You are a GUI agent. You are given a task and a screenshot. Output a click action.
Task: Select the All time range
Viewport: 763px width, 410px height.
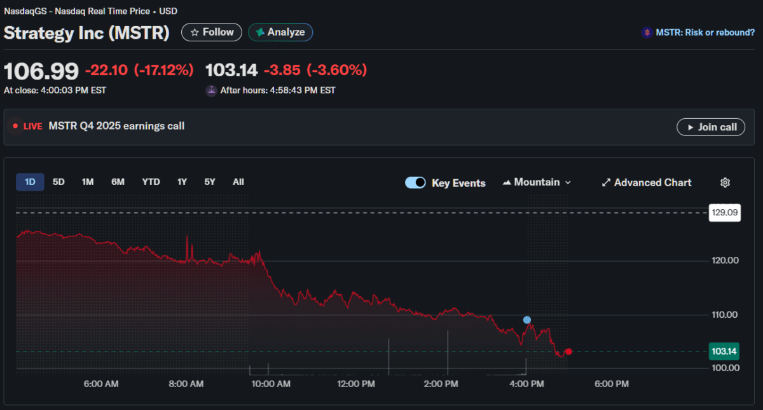pos(238,182)
